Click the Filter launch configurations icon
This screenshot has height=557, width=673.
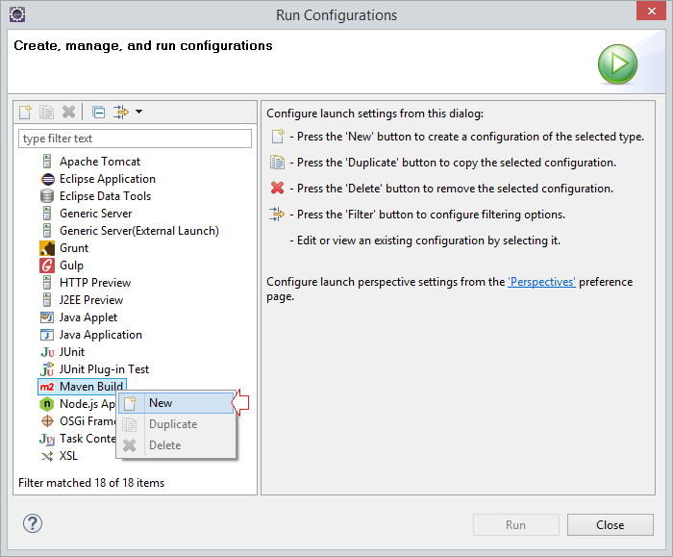pyautogui.click(x=121, y=113)
